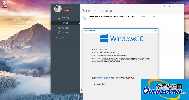Screen dimensions: 189x100
Task: Open the Microsoft 软件许可条款 link
Action: point(104,78)
